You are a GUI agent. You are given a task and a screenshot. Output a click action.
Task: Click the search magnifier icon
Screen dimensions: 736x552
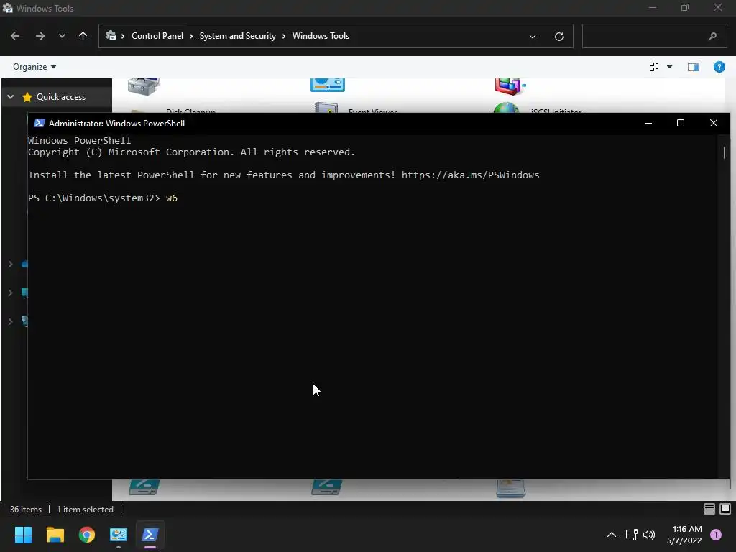712,36
